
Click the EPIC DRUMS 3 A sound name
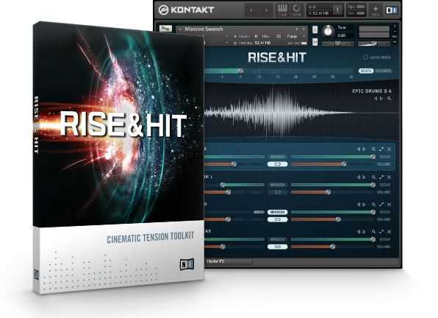(372, 91)
